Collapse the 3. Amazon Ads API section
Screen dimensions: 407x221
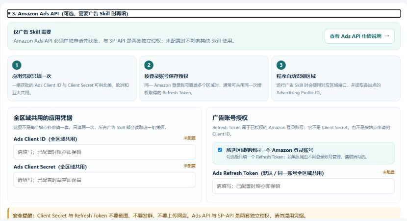point(204,14)
